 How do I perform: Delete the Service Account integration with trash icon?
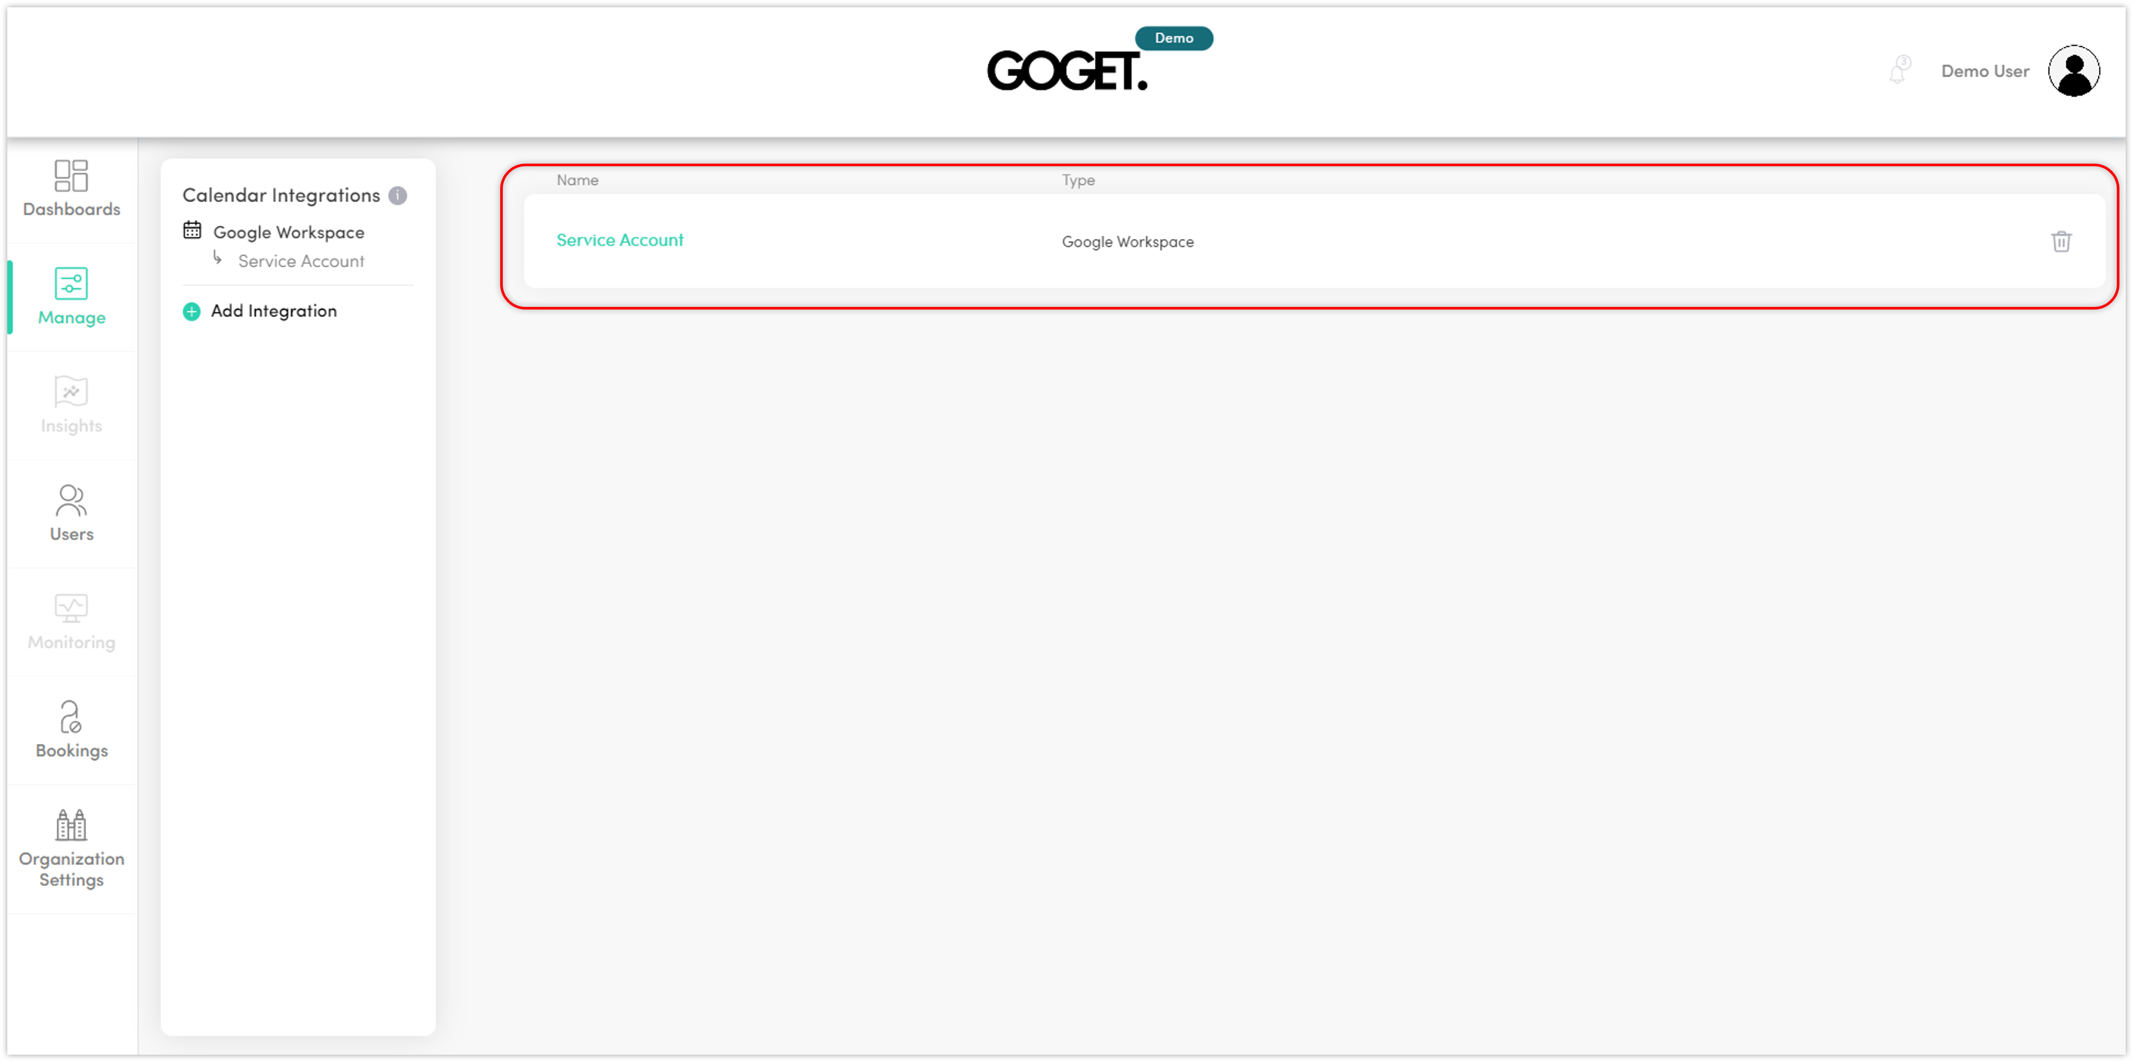click(2061, 241)
